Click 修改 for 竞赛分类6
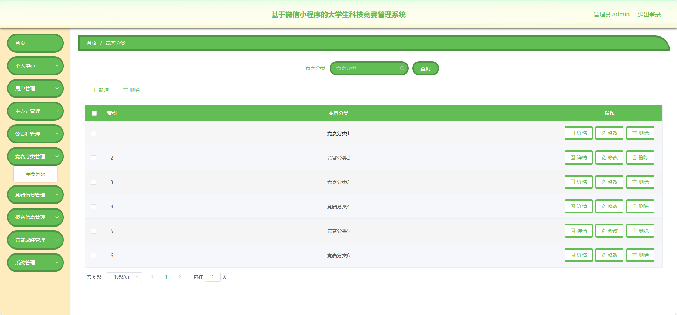The width and height of the screenshot is (677, 315). tap(609, 255)
